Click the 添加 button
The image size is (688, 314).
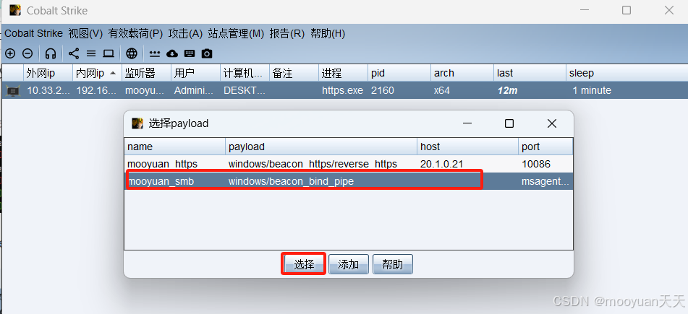(x=349, y=264)
